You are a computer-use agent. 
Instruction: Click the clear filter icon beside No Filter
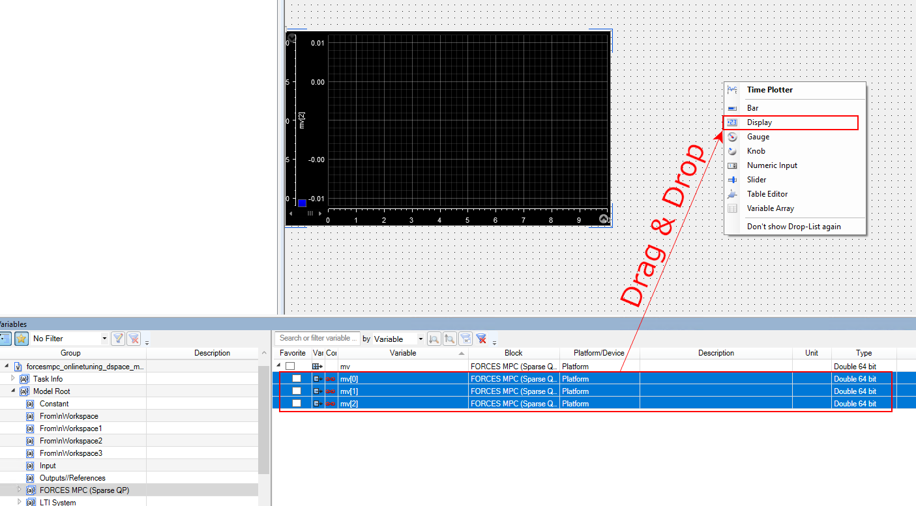pyautogui.click(x=134, y=339)
